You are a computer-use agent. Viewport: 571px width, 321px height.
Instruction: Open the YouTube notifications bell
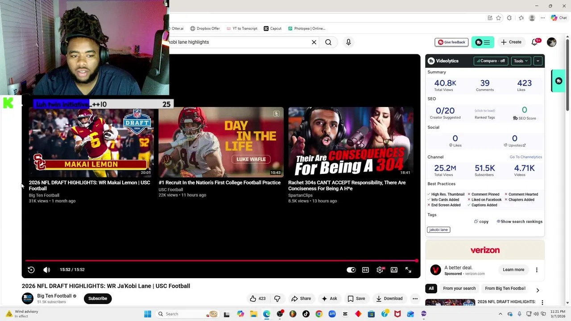click(535, 42)
